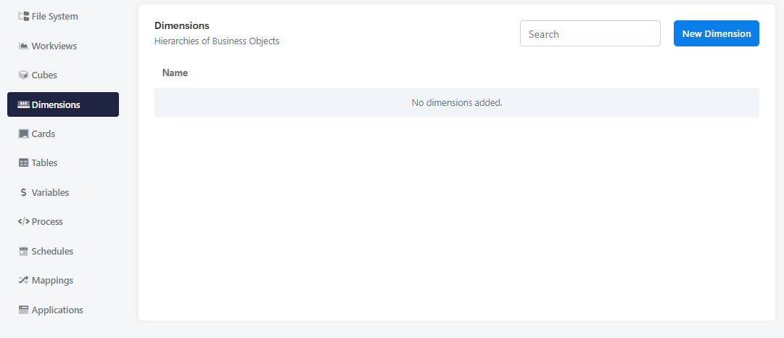Click the Cubes box icon
Viewport: 784px width, 338px height.
[x=23, y=75]
